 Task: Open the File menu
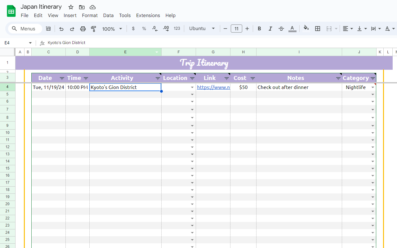pyautogui.click(x=25, y=15)
